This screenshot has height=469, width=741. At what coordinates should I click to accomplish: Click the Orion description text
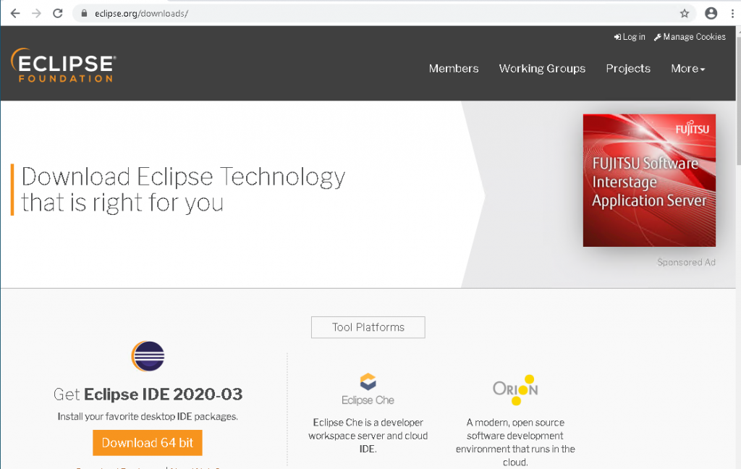pos(515,442)
